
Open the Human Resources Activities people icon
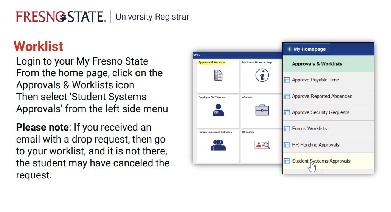[x=218, y=145]
